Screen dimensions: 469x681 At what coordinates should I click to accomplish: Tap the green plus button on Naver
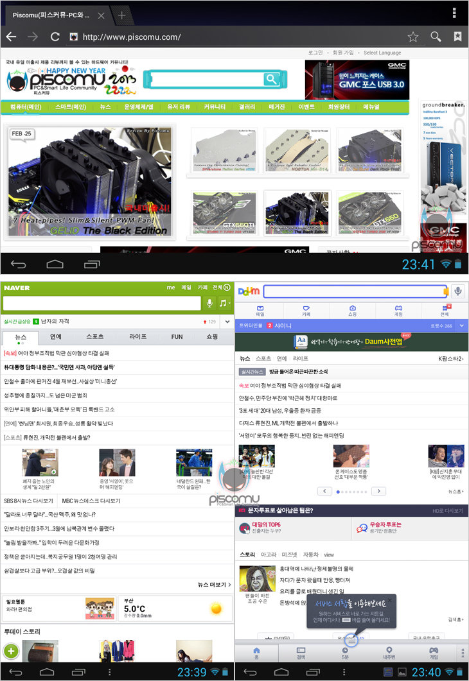12,651
